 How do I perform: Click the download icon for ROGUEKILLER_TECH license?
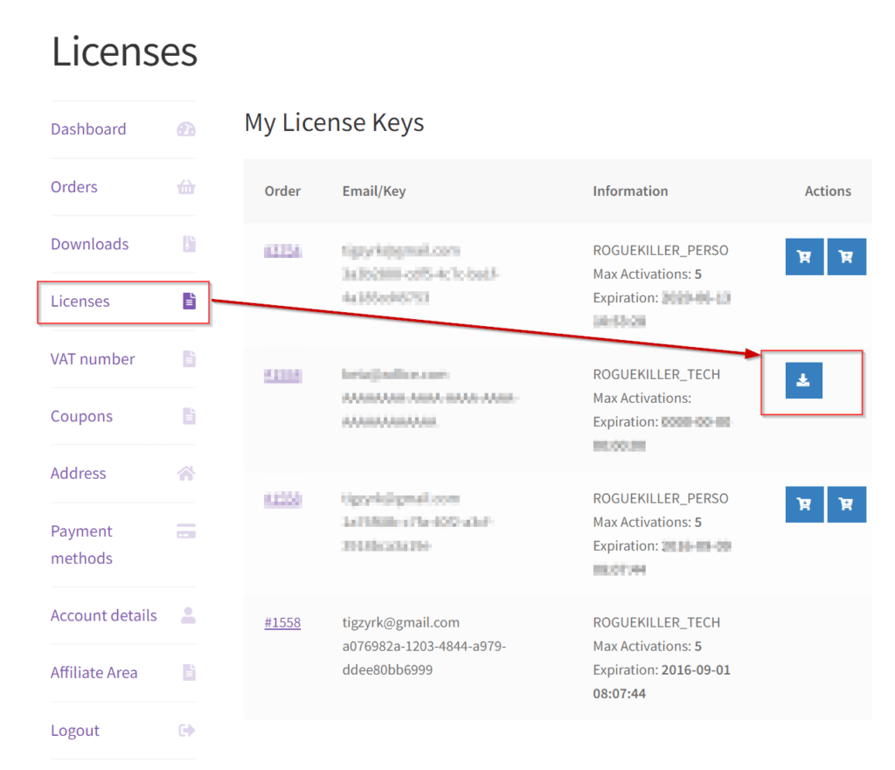(804, 380)
